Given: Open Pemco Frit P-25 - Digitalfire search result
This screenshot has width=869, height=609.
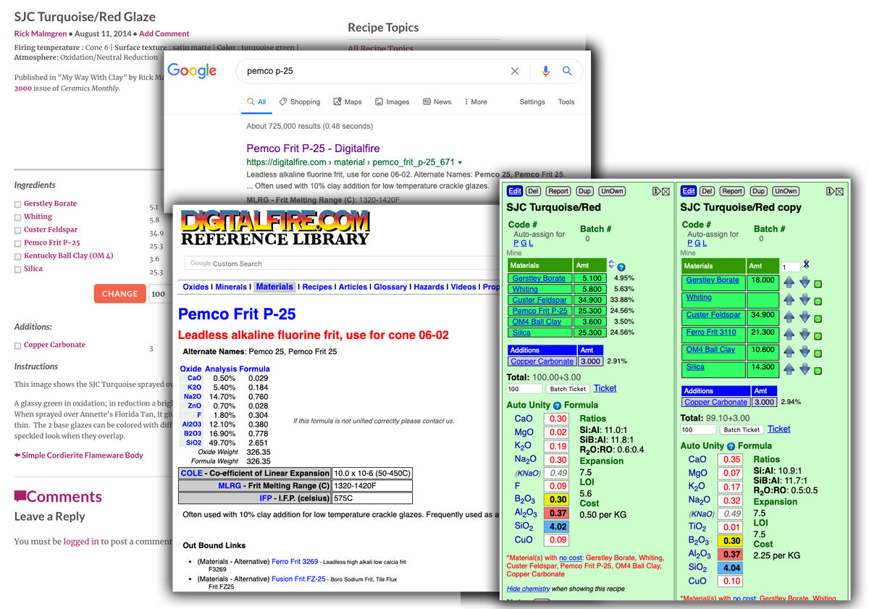Looking at the screenshot, I should (314, 148).
